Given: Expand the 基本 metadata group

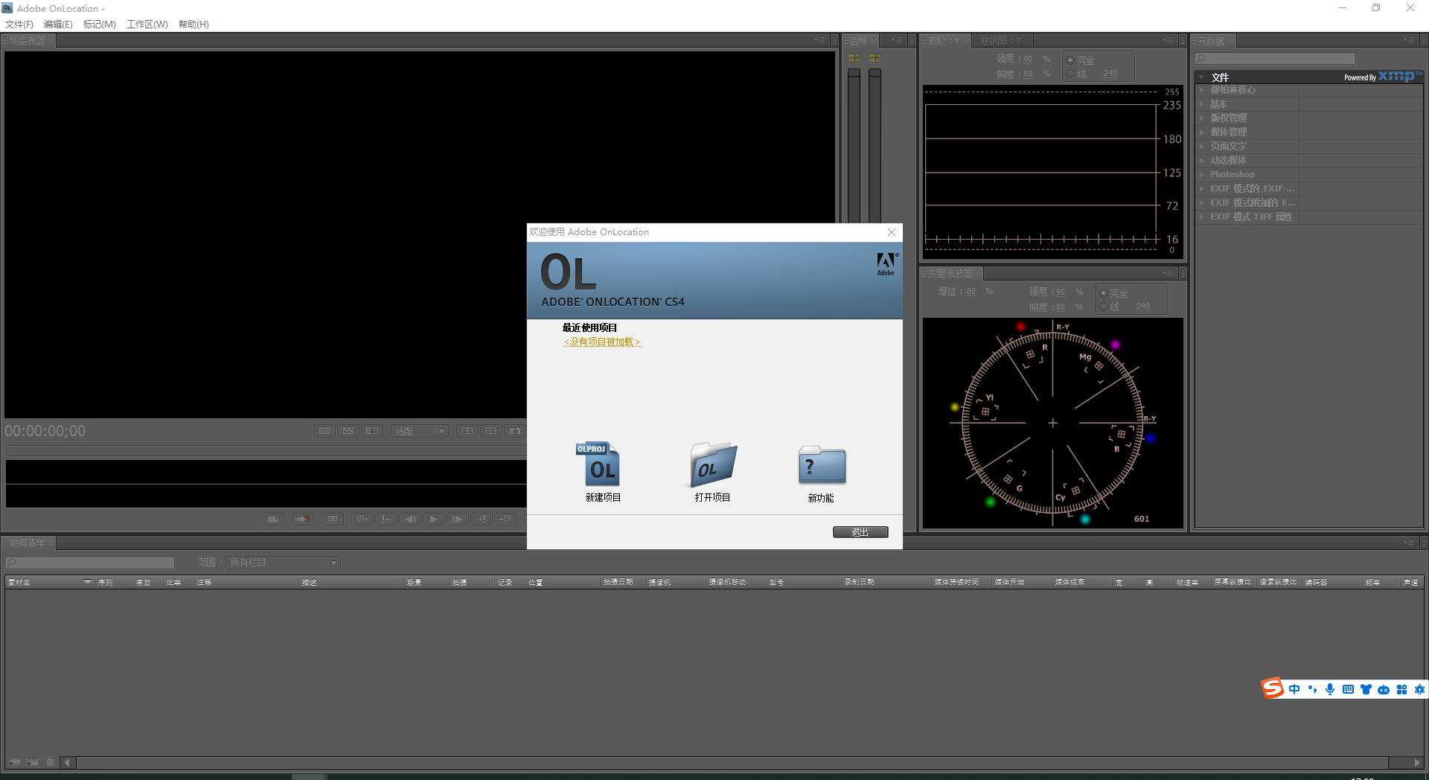Looking at the screenshot, I should (1202, 104).
